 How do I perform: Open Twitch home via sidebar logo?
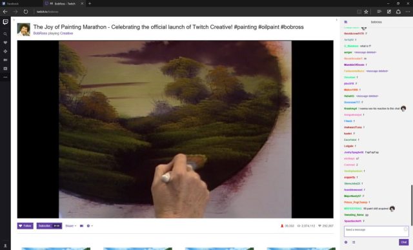[5, 22]
